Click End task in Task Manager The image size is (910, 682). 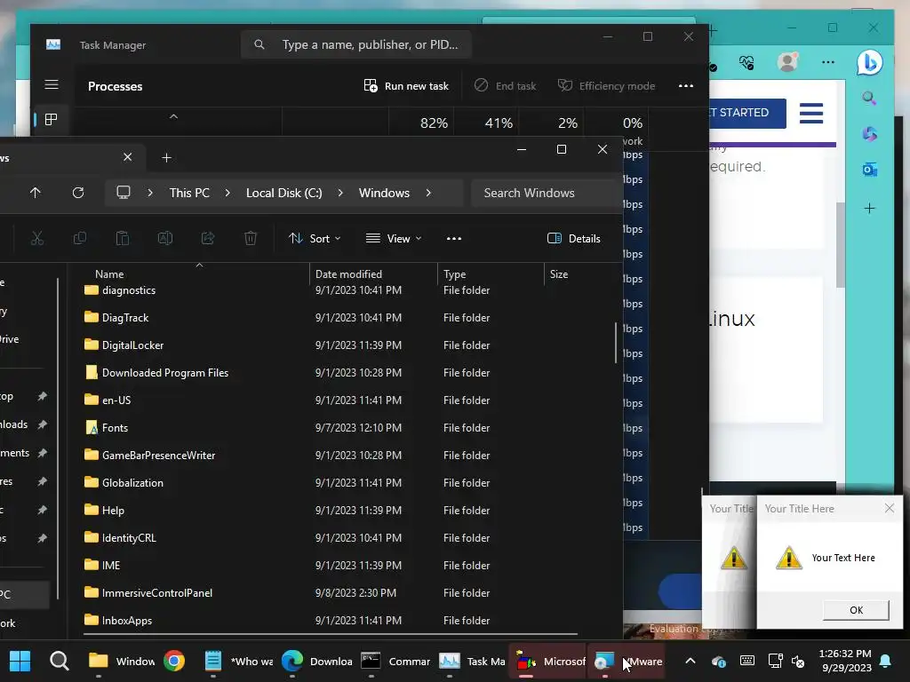(505, 86)
